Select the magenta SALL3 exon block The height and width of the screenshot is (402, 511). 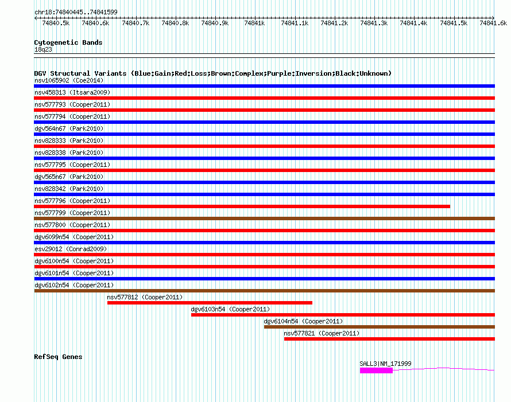376,370
